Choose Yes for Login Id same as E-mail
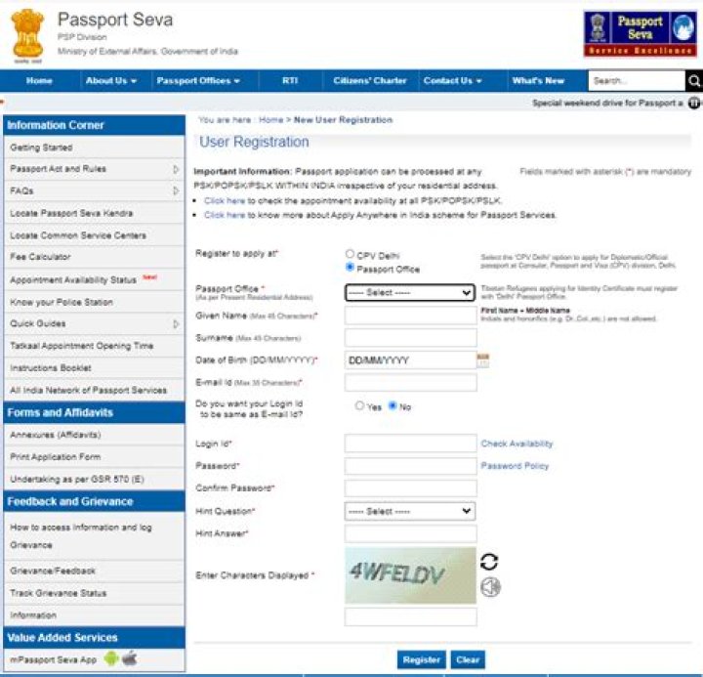Screen dimensions: 703x677 coord(359,406)
